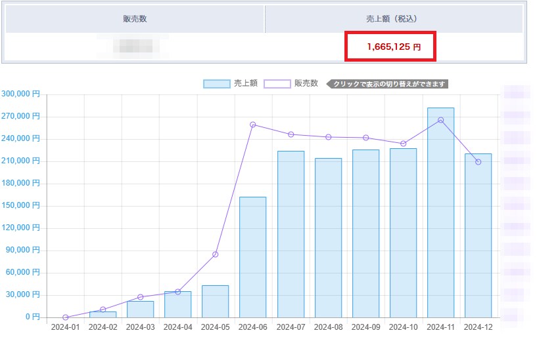
Task: Click the 2024-11 sales bar
Action: (x=441, y=212)
